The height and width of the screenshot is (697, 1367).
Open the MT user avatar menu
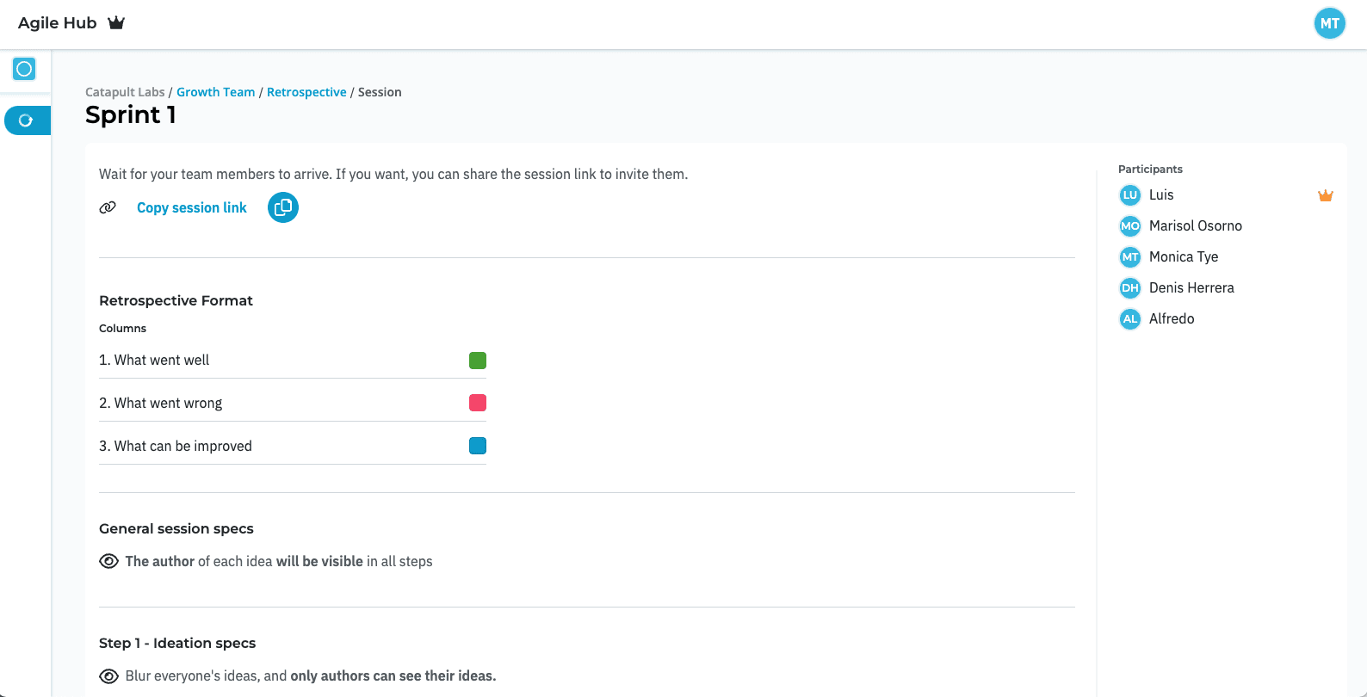1329,23
